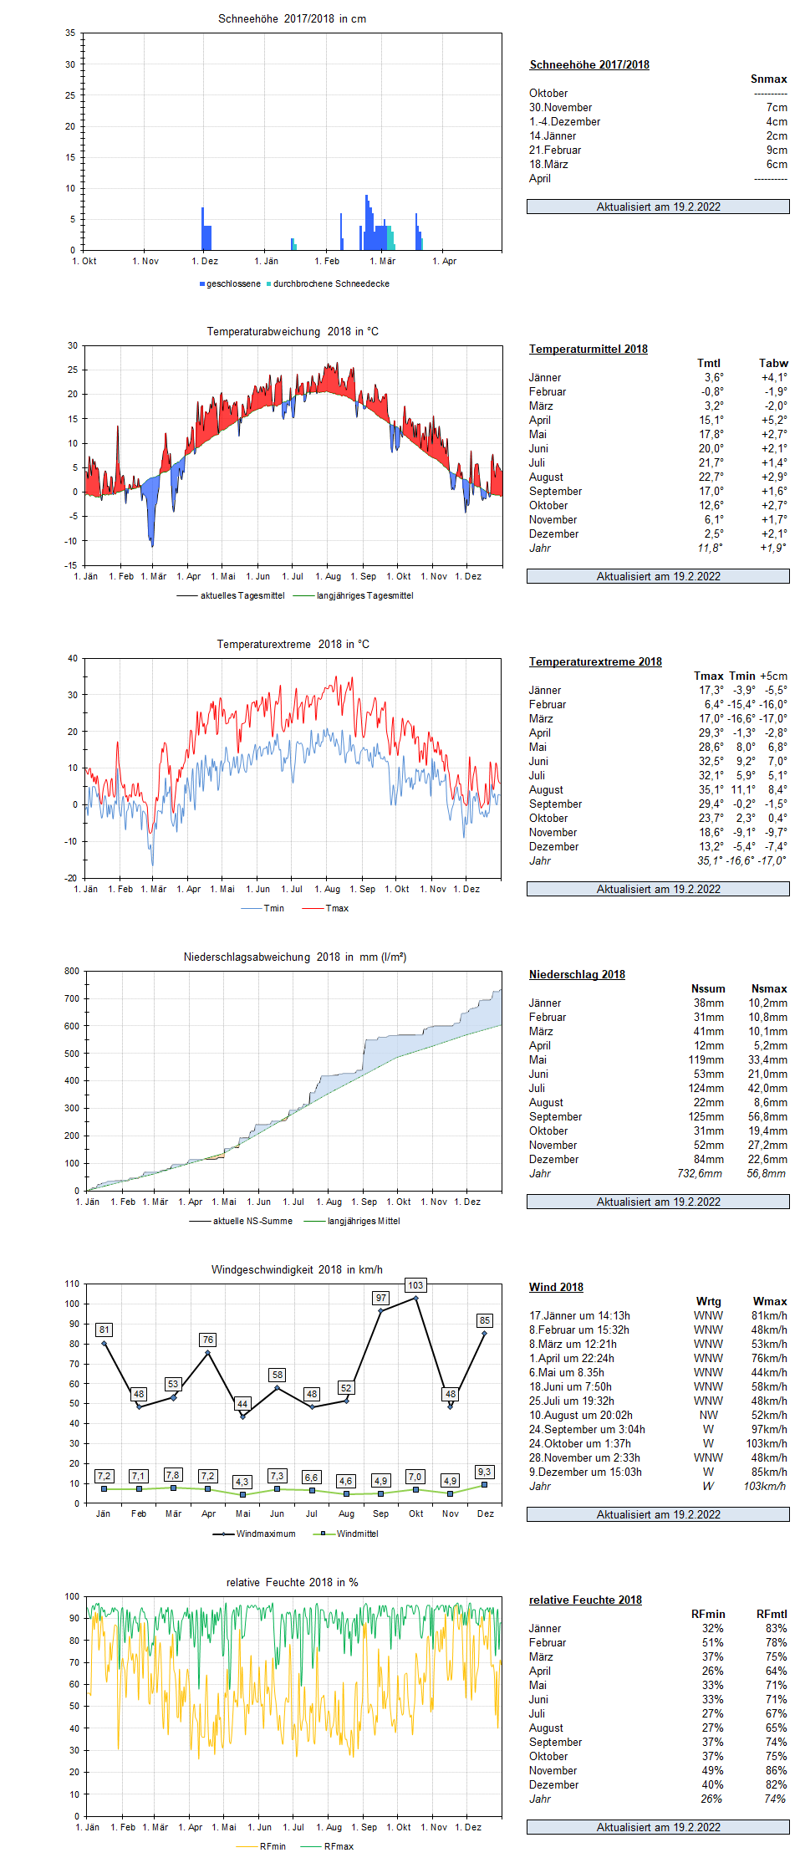Select the Tmin legend entry

click(262, 909)
